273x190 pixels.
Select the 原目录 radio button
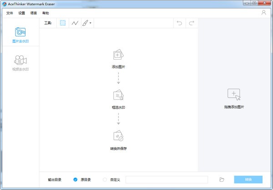76,180
